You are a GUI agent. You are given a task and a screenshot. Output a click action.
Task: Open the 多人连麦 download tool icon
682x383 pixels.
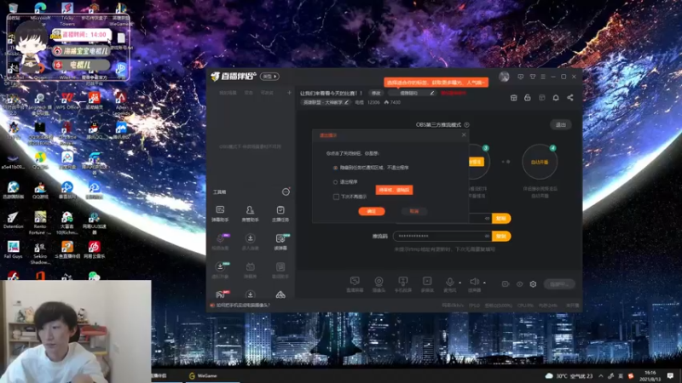[x=250, y=242]
